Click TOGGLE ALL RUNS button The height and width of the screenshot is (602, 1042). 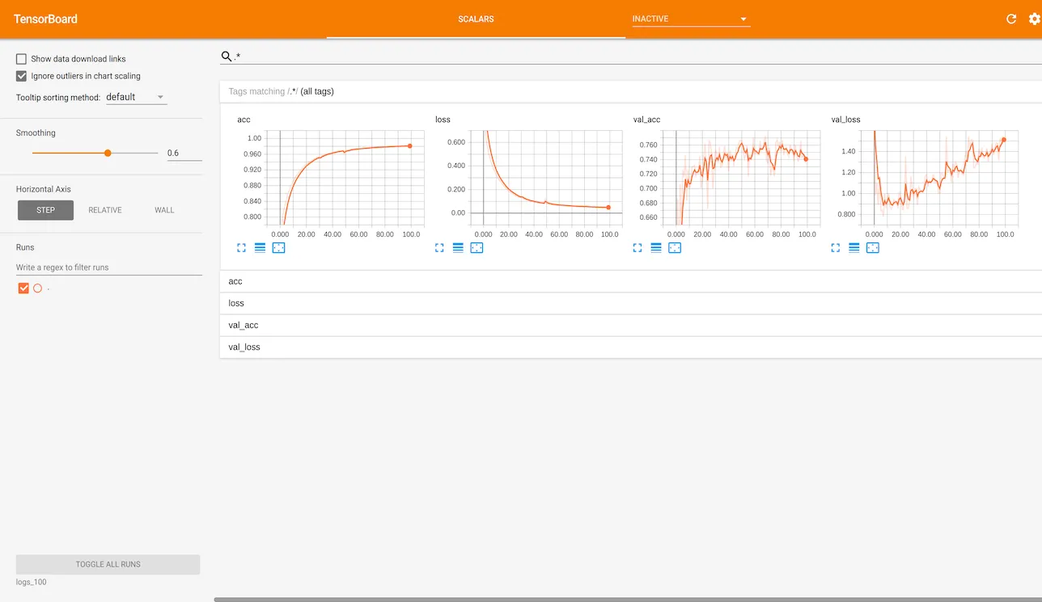[x=108, y=564]
